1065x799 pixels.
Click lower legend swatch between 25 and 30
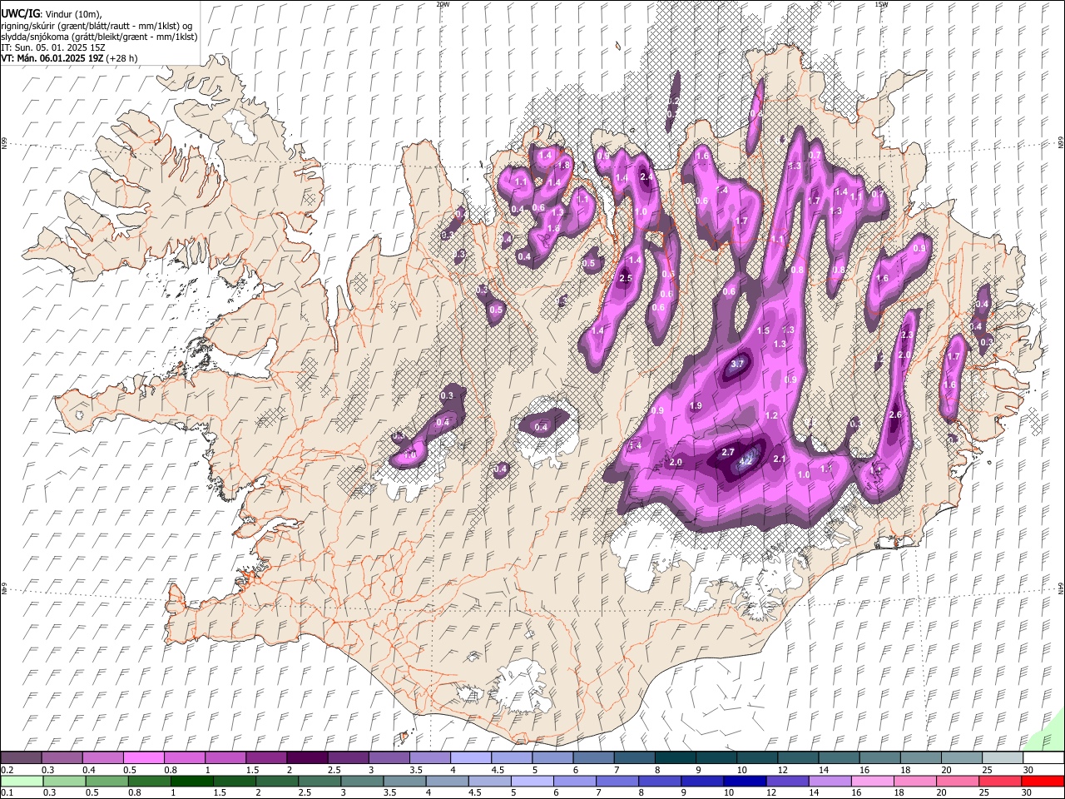click(x=1000, y=781)
